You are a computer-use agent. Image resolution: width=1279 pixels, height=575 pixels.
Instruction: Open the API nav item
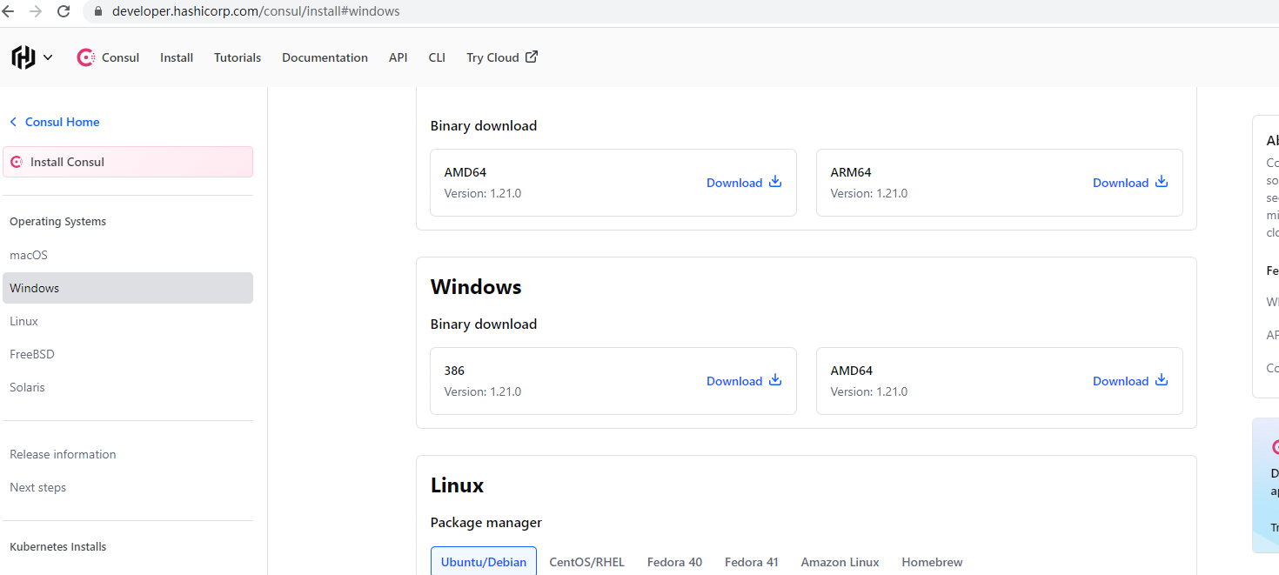click(x=398, y=57)
